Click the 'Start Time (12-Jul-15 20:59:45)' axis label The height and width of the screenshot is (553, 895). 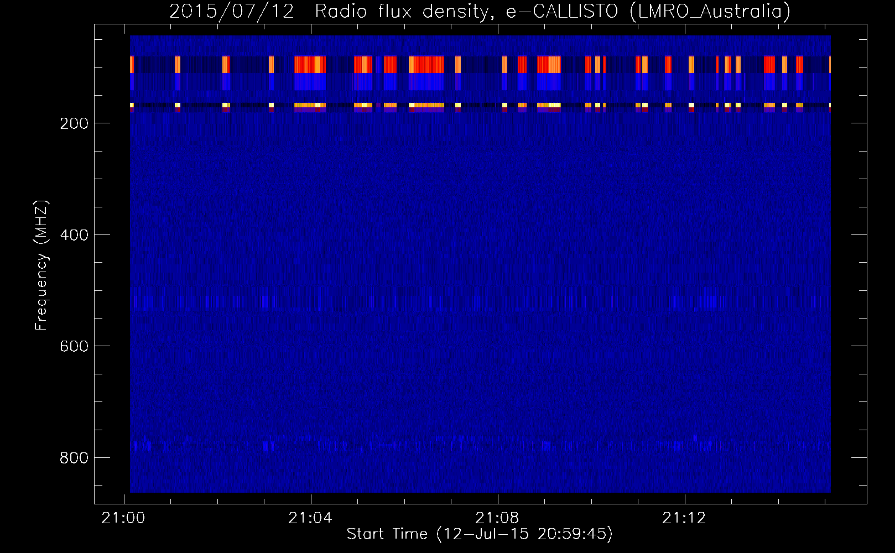pos(480,534)
